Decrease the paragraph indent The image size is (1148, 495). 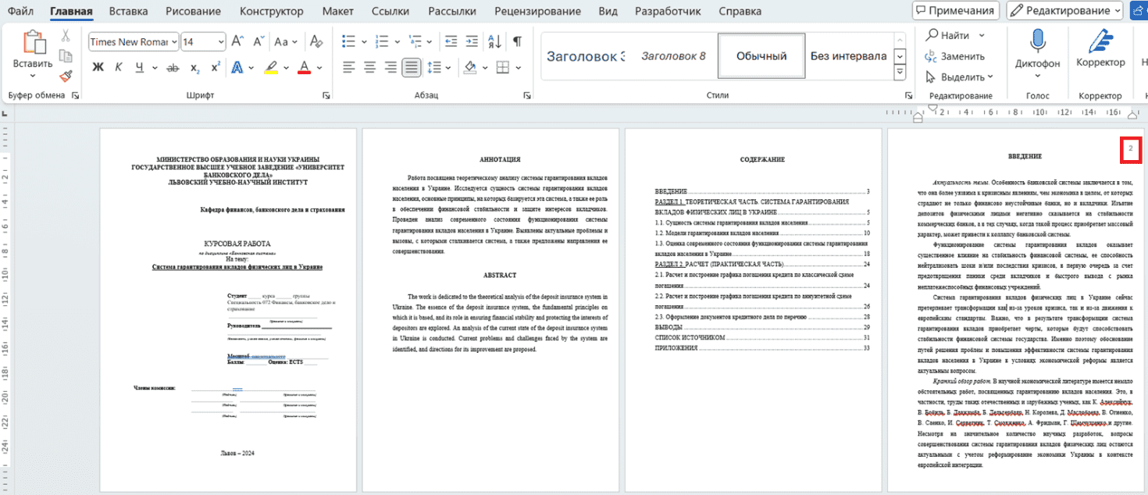coord(451,41)
